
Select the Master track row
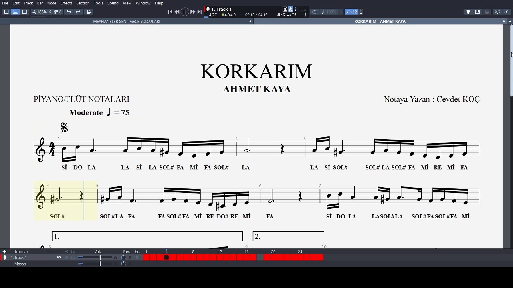tap(20, 264)
